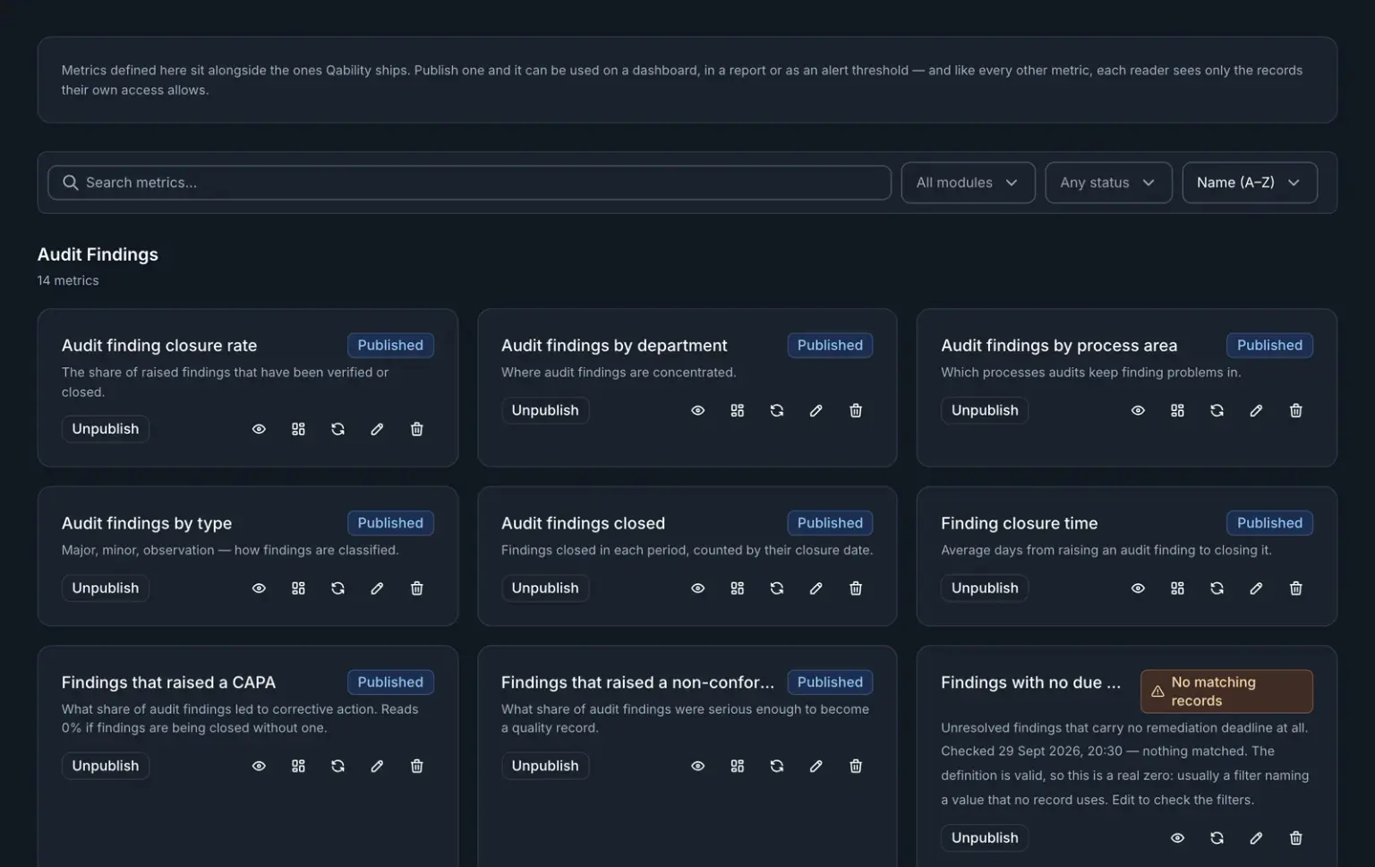Unpublish Audit findings by process area
This screenshot has width=1375, height=867.
(985, 410)
